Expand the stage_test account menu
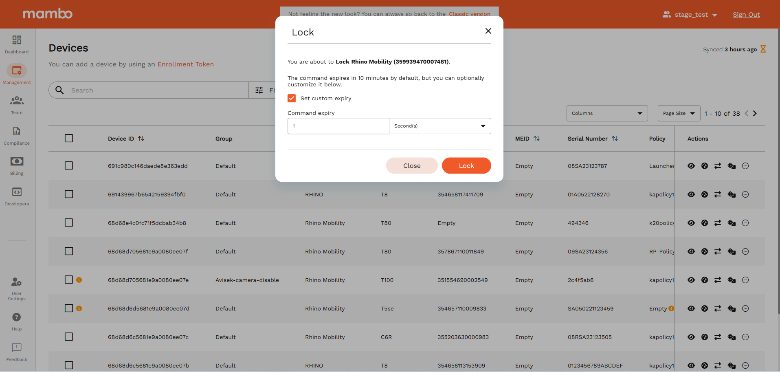The image size is (780, 372). [x=691, y=15]
